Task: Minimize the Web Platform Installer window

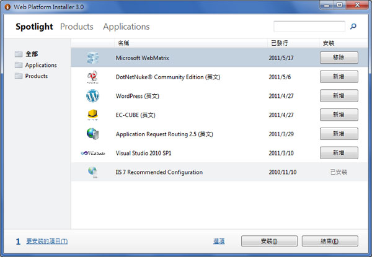Action: [327, 5]
